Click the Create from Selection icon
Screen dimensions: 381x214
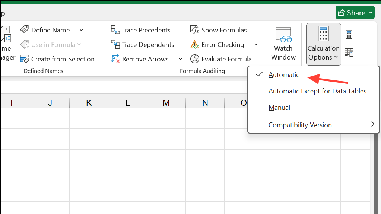pyautogui.click(x=25, y=59)
